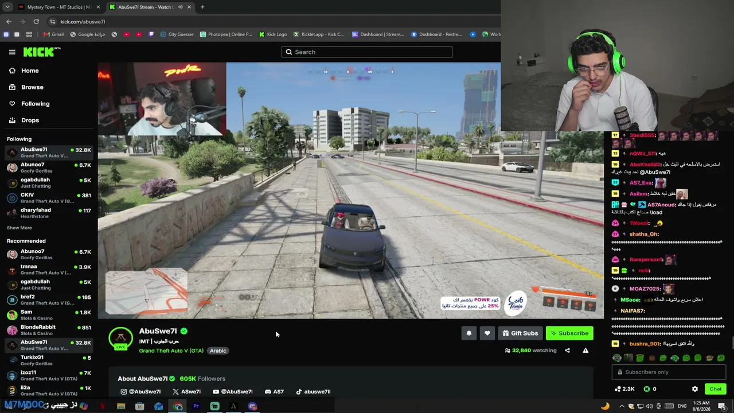Screen dimensions: 734x413
Task: Open Chrome from the taskbar
Action: (x=178, y=406)
